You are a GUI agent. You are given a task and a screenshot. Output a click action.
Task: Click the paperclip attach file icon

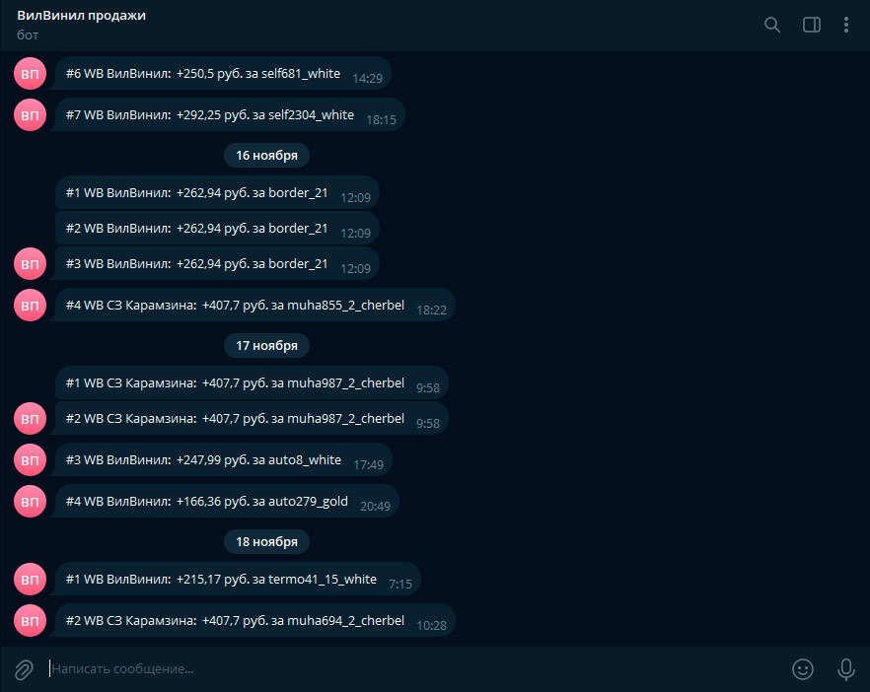24,669
